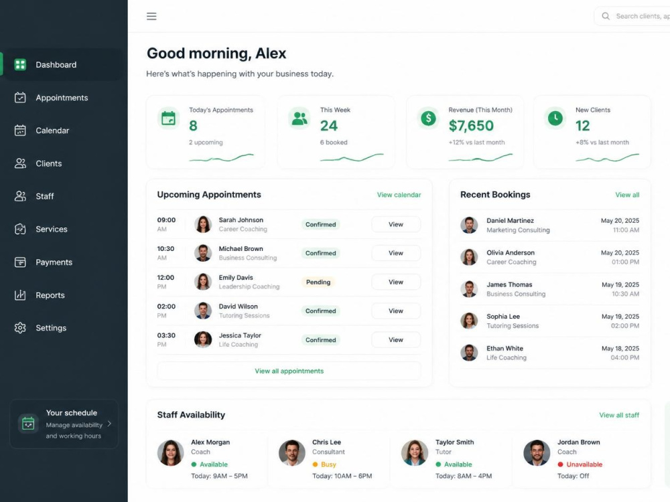Go to Appointments in sidebar

click(62, 97)
